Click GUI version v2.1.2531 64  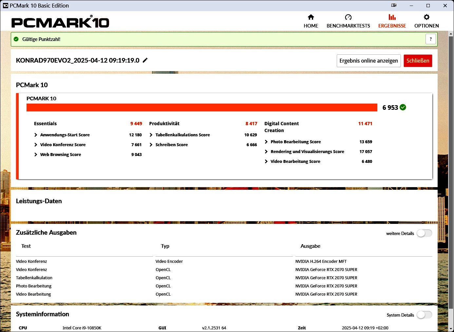(x=214, y=328)
